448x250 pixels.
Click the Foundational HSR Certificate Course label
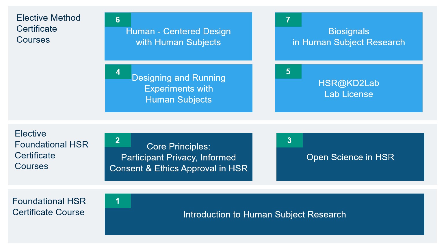click(x=49, y=207)
